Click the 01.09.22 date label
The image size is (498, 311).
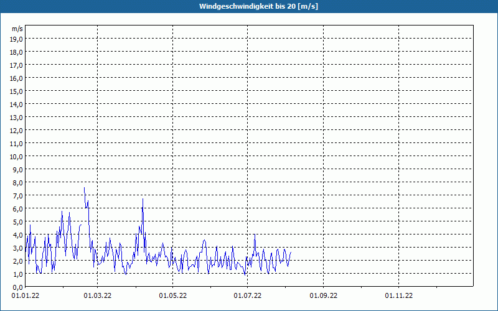tap(324, 295)
